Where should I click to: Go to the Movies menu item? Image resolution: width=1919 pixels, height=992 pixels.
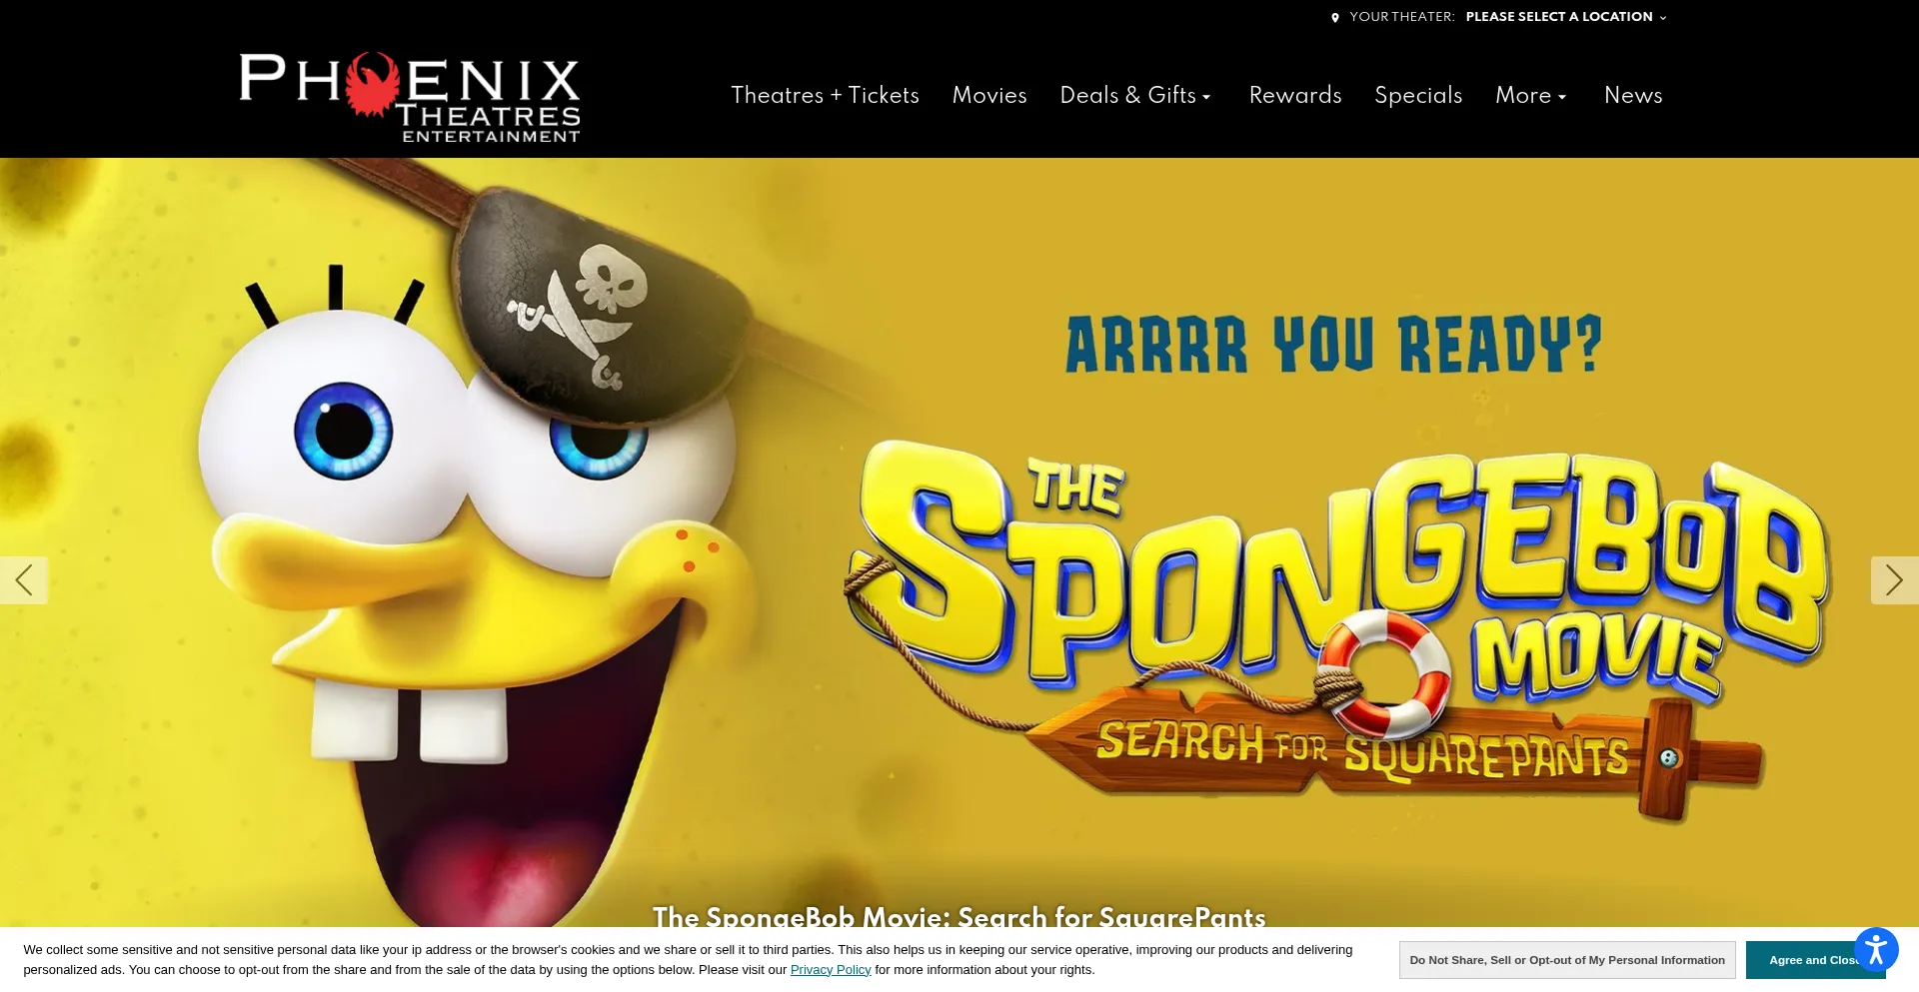[989, 95]
